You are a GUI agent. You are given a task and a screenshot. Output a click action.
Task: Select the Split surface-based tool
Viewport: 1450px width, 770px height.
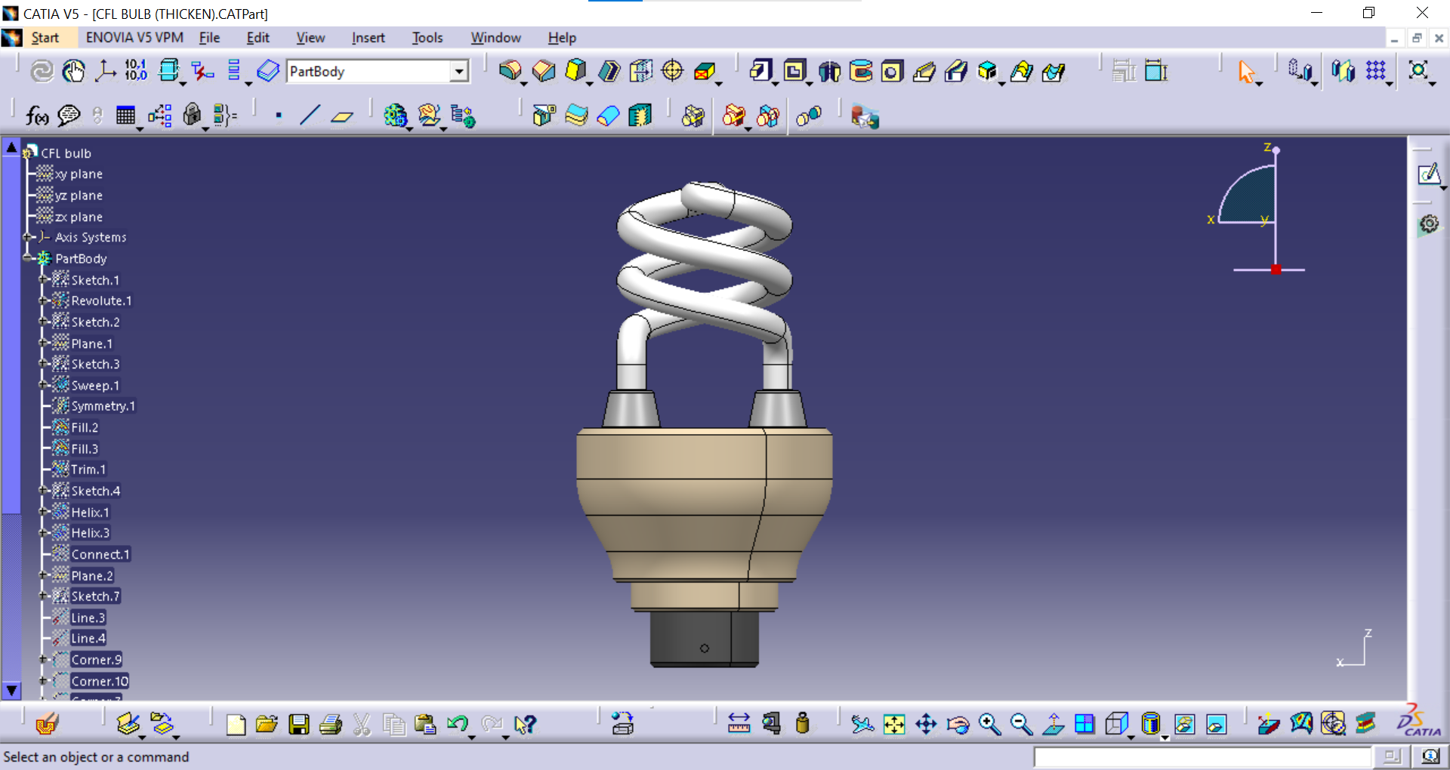click(544, 115)
